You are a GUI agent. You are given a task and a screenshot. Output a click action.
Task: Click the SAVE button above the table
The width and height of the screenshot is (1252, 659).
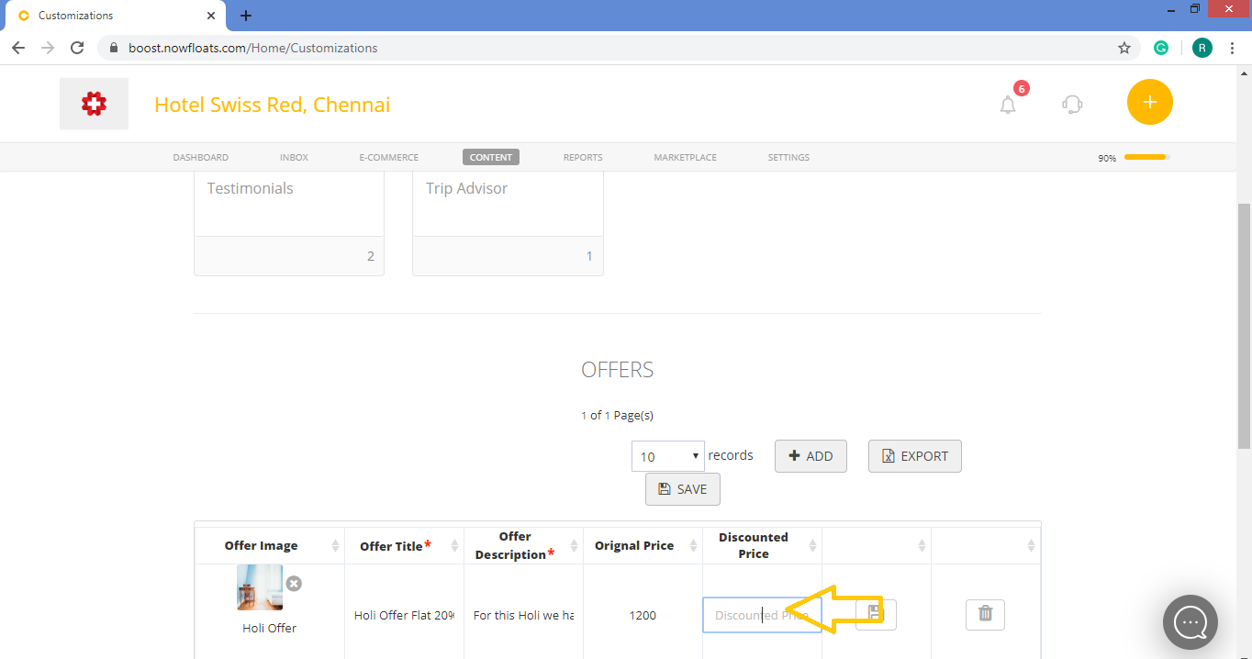click(x=682, y=489)
